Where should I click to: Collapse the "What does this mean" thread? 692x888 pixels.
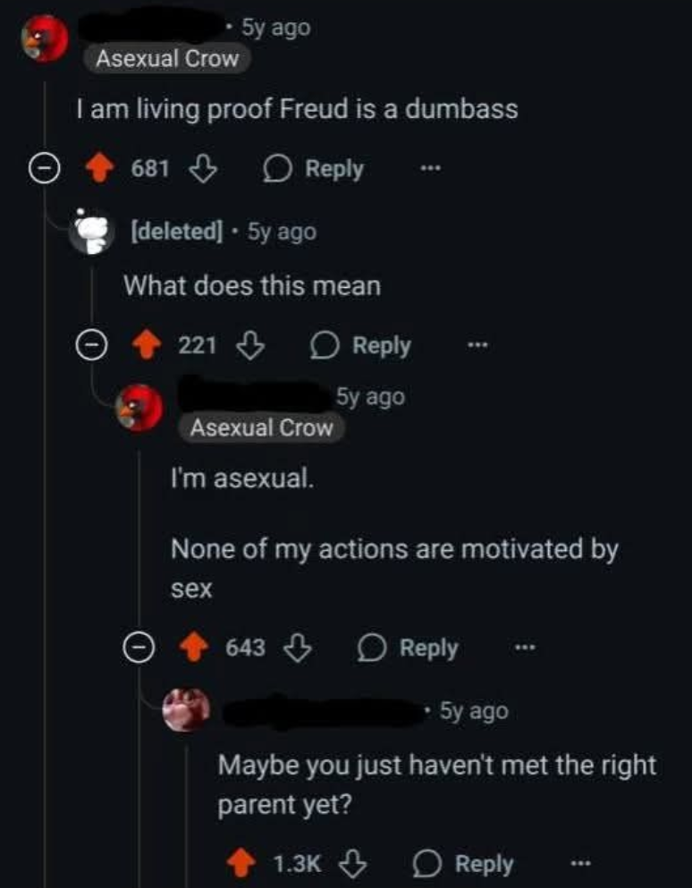coord(89,345)
